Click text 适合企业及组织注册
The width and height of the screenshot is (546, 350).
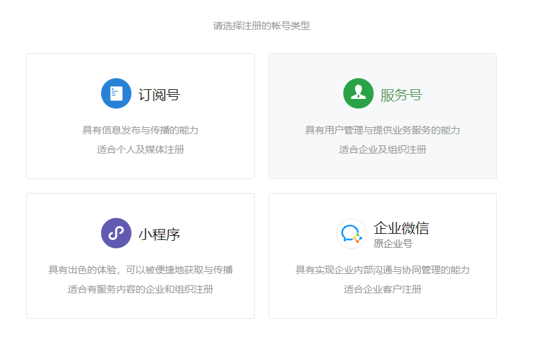pyautogui.click(x=383, y=149)
